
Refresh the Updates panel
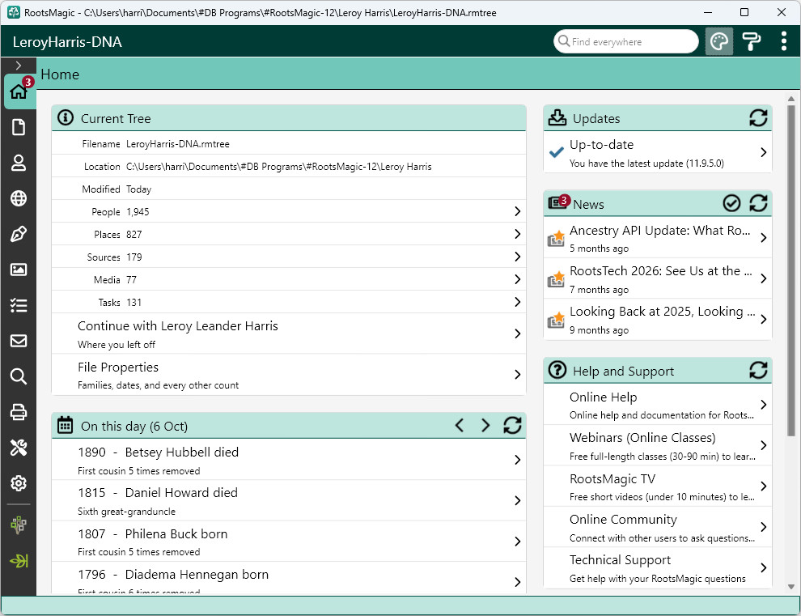(x=758, y=118)
